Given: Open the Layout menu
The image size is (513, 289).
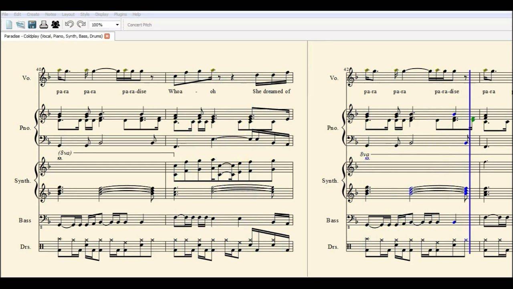Looking at the screenshot, I should [68, 14].
